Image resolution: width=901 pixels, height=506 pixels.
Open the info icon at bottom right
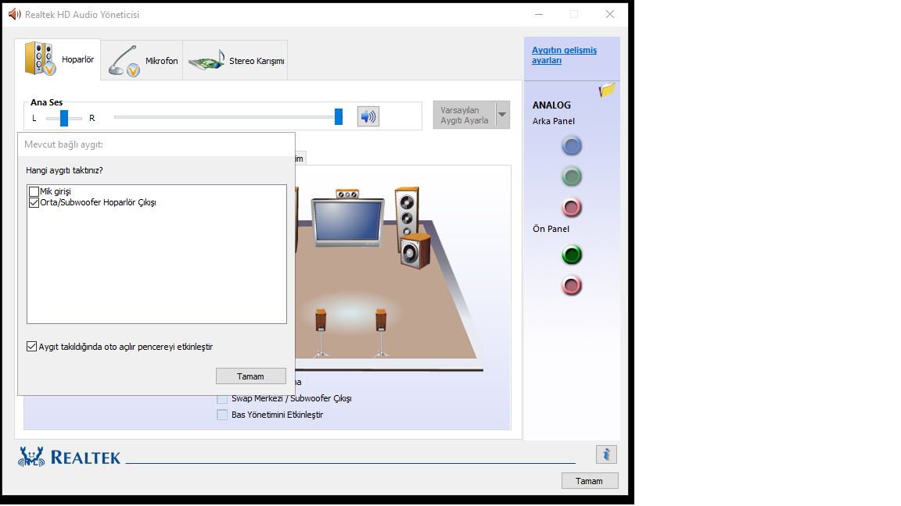[606, 454]
